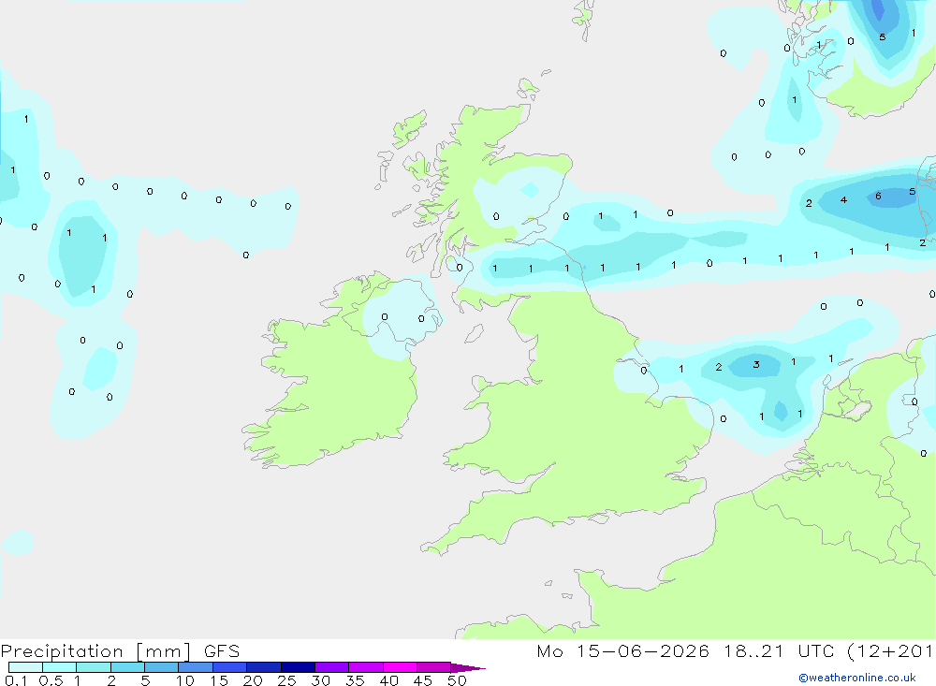The height and width of the screenshot is (686, 936).
Task: Pick the 25–30 mm navy legend swatch
Action: point(298,667)
